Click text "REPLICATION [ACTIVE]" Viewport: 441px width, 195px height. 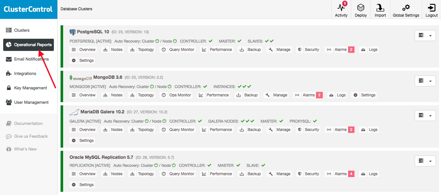[x=90, y=166]
